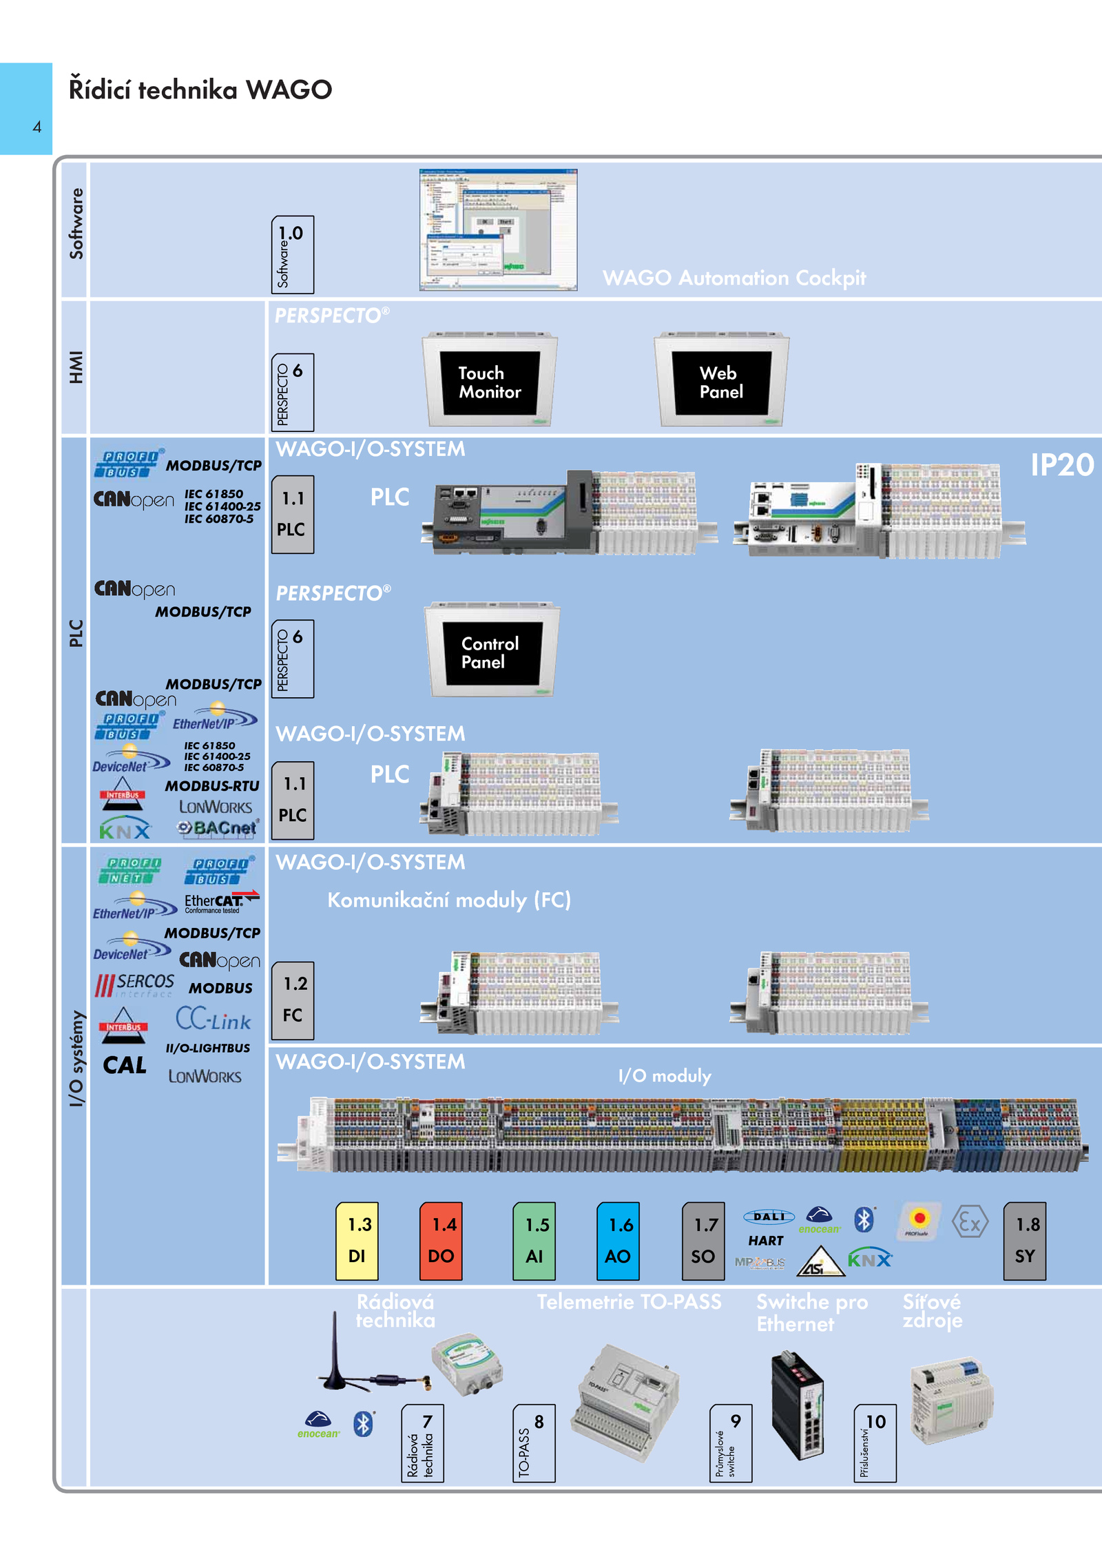Viewport: 1102px width, 1559px height.
Task: Click the 'Síťové zdroje' heading
Action: click(933, 1310)
